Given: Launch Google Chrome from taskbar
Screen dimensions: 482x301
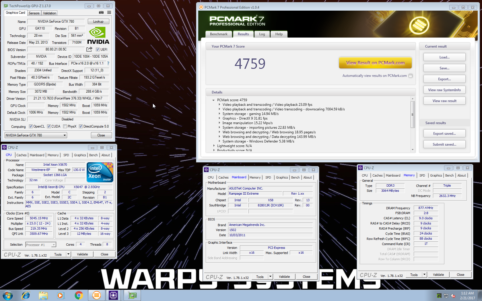Looking at the screenshot, I should click(79, 295).
